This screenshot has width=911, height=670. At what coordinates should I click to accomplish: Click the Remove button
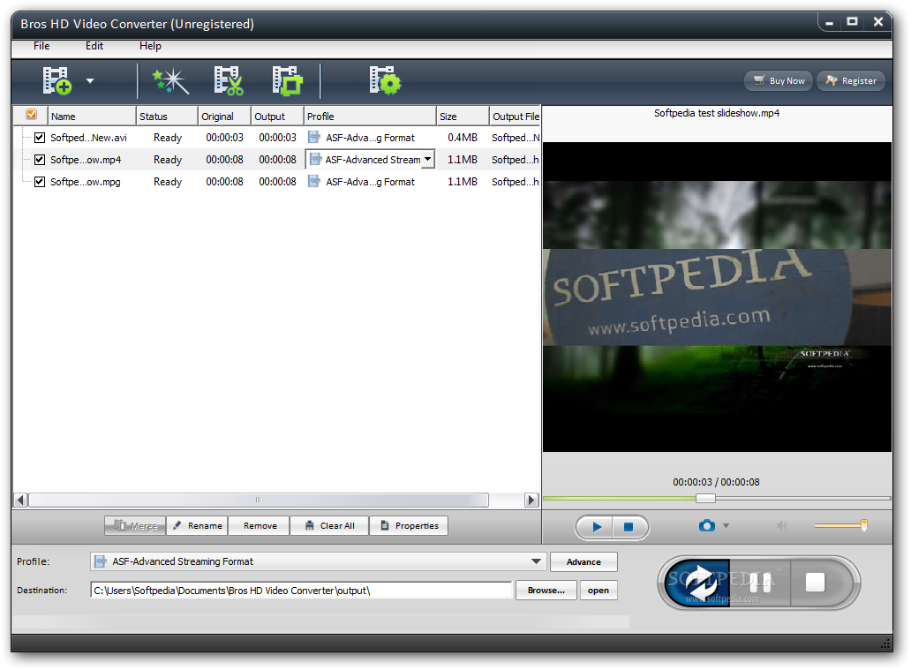(x=260, y=525)
